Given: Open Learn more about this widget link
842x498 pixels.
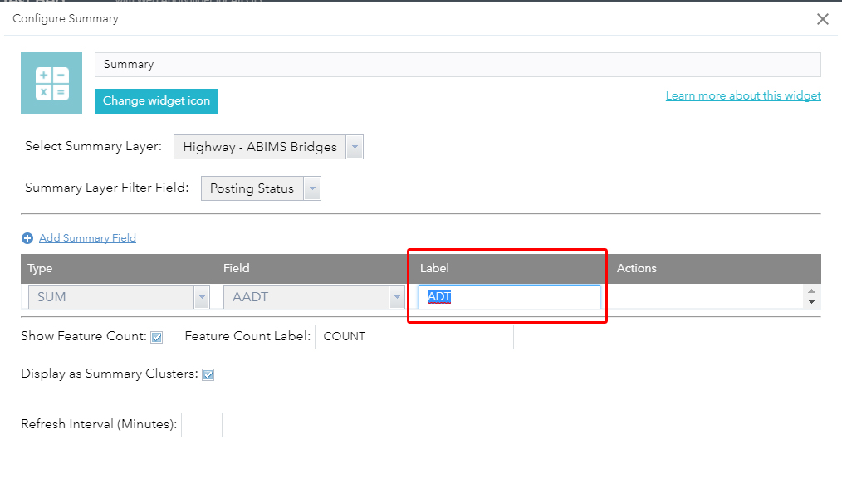Looking at the screenshot, I should (x=743, y=95).
